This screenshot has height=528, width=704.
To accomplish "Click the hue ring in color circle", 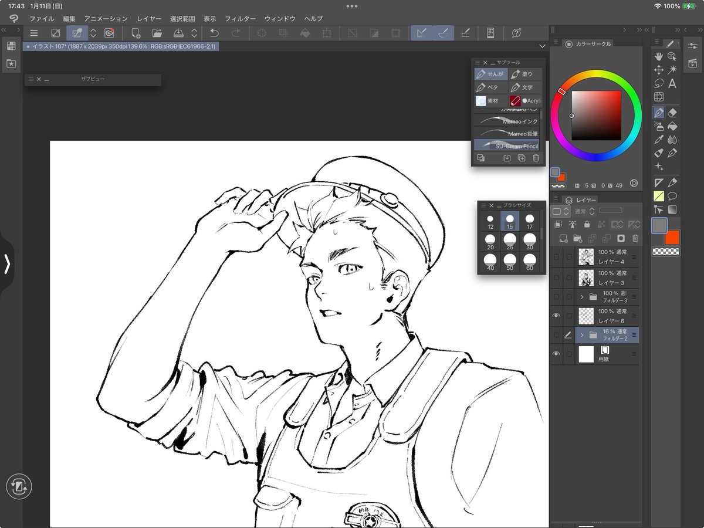I will pos(596,75).
